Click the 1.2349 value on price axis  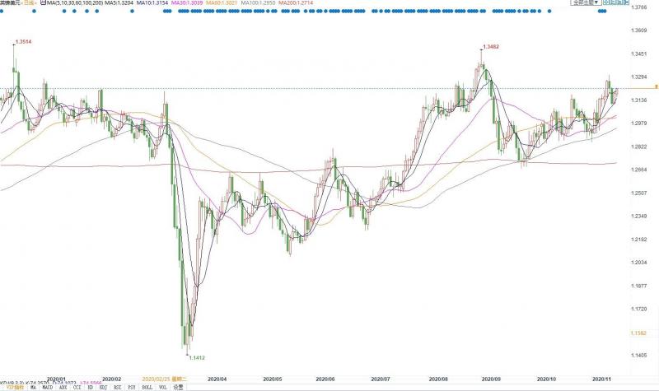638,216
